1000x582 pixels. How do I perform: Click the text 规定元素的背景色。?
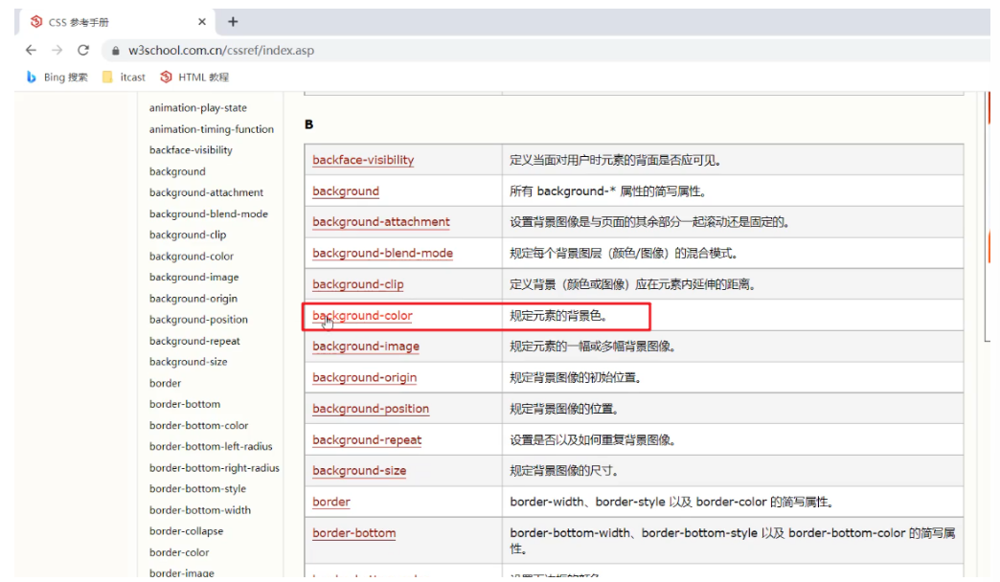(558, 316)
